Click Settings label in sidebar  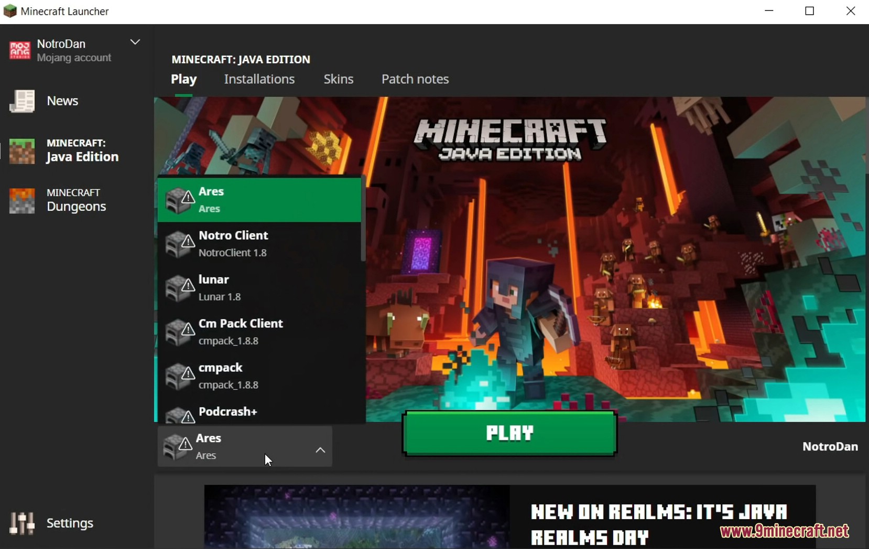tap(70, 523)
